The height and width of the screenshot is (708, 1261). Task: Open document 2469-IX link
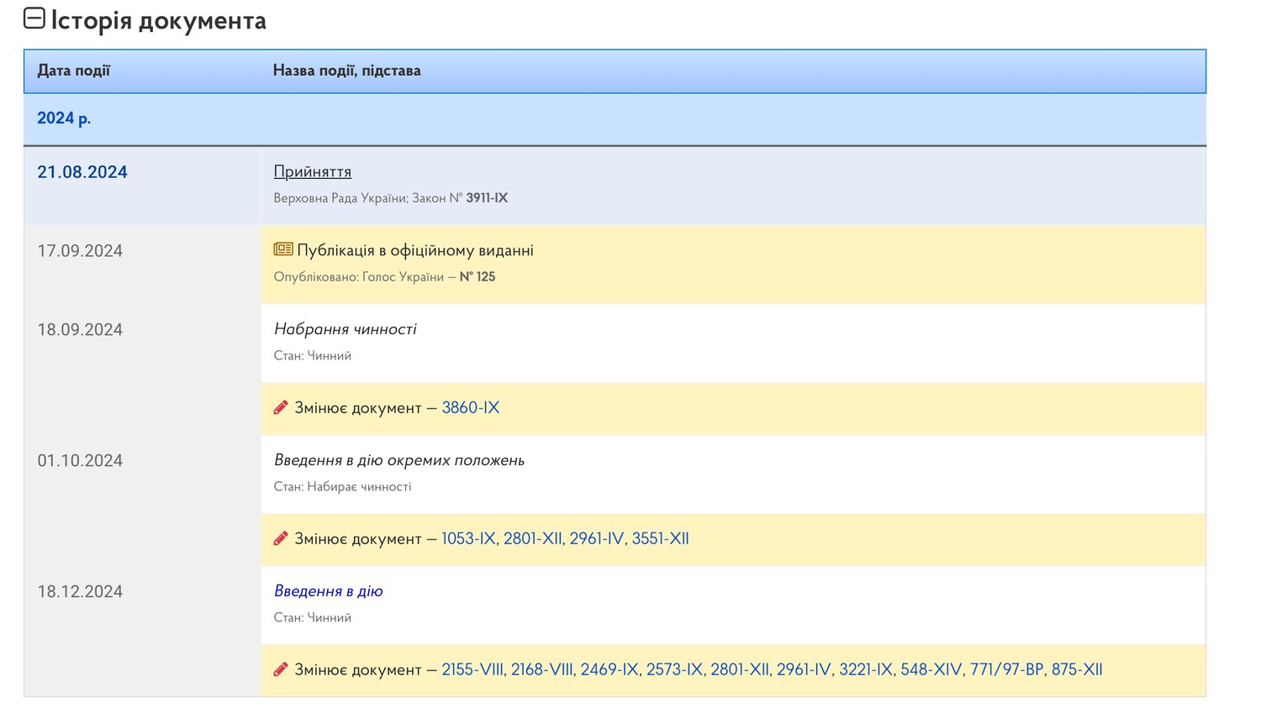point(609,669)
